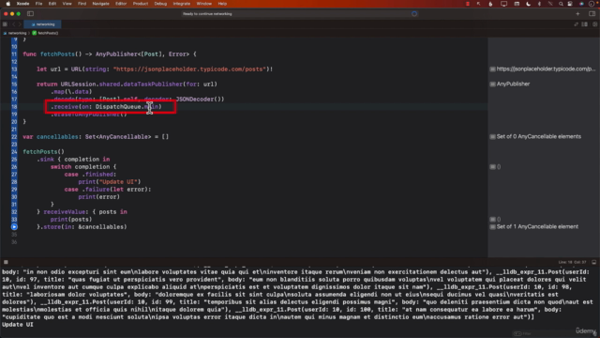Viewport: 600px width, 338px height.
Task: Click line number 22 in the gutter
Action: click(x=14, y=137)
